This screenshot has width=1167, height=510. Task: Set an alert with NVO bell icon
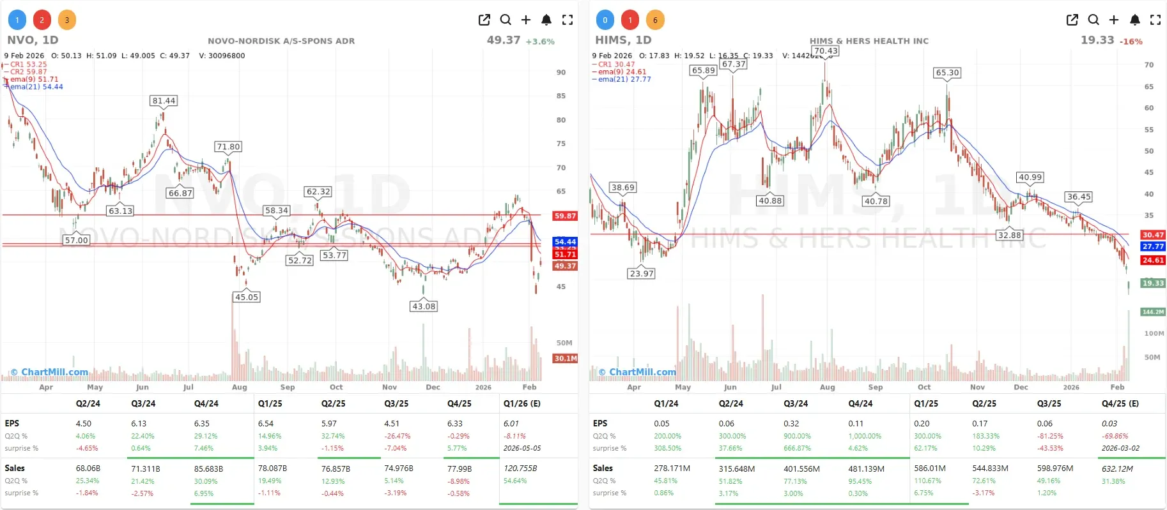pos(546,20)
